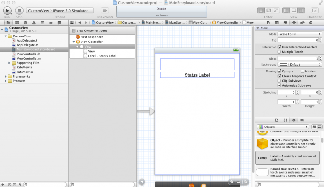Enable the Multiple Touch checkbox
The image size is (324, 187).
tap(280, 52)
